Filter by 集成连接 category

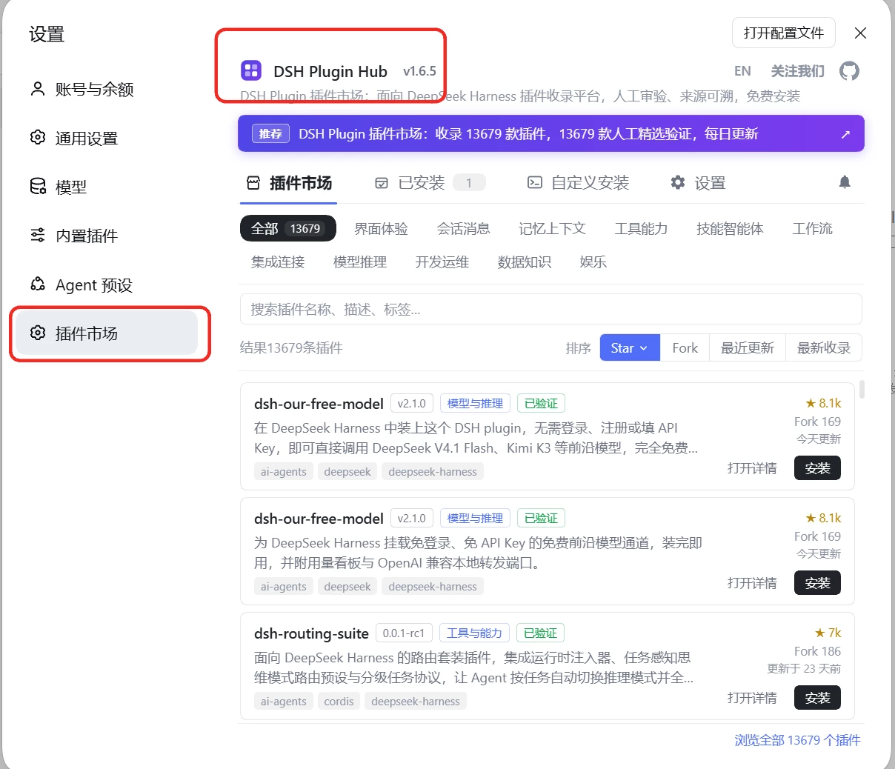[278, 262]
